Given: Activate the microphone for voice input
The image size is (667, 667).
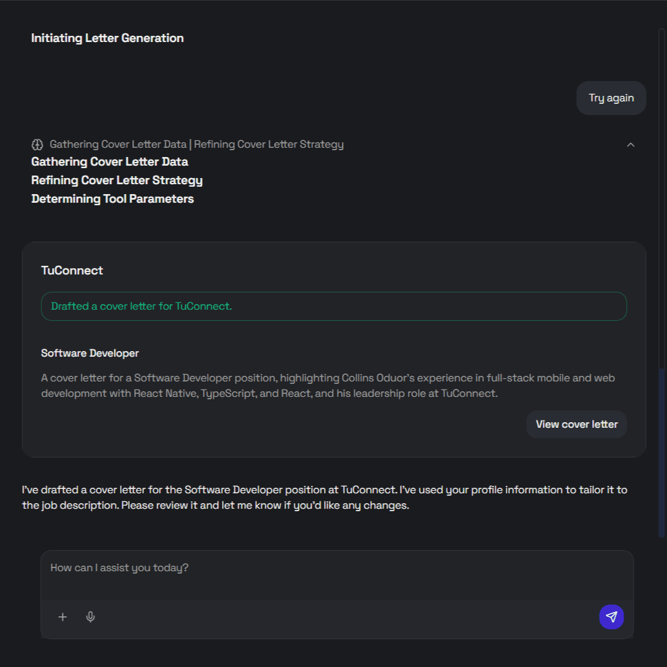Looking at the screenshot, I should 90,617.
